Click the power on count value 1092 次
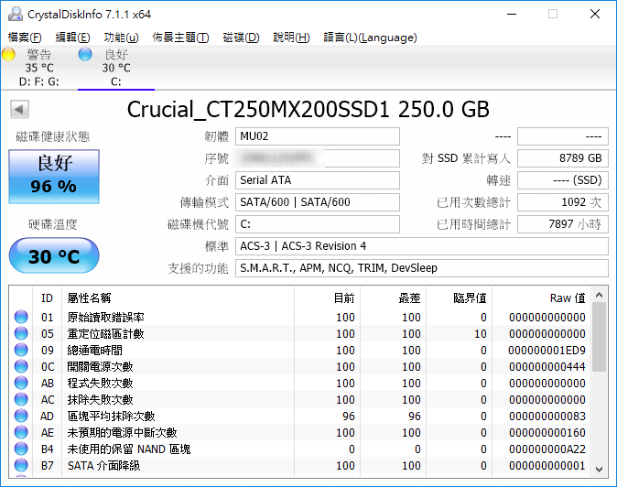Viewport: 617px width, 487px height. (563, 202)
